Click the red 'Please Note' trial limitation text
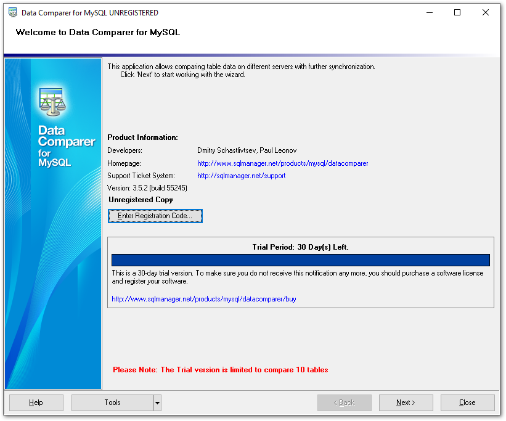The width and height of the screenshot is (506, 421). pyautogui.click(x=221, y=370)
